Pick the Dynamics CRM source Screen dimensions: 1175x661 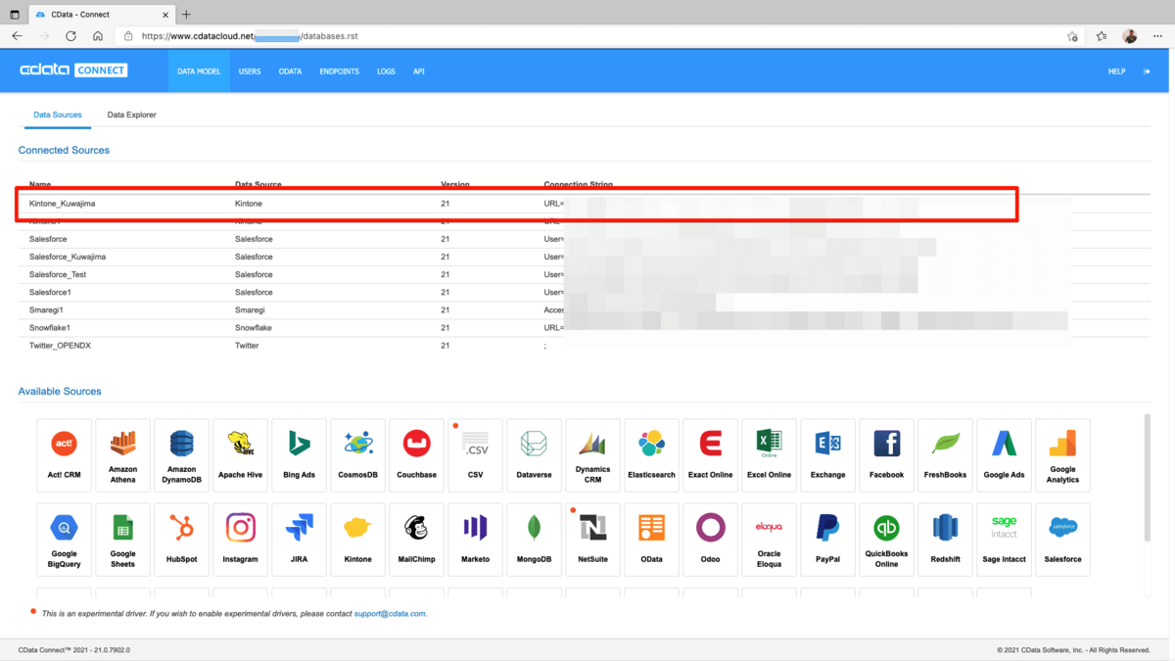click(x=592, y=455)
